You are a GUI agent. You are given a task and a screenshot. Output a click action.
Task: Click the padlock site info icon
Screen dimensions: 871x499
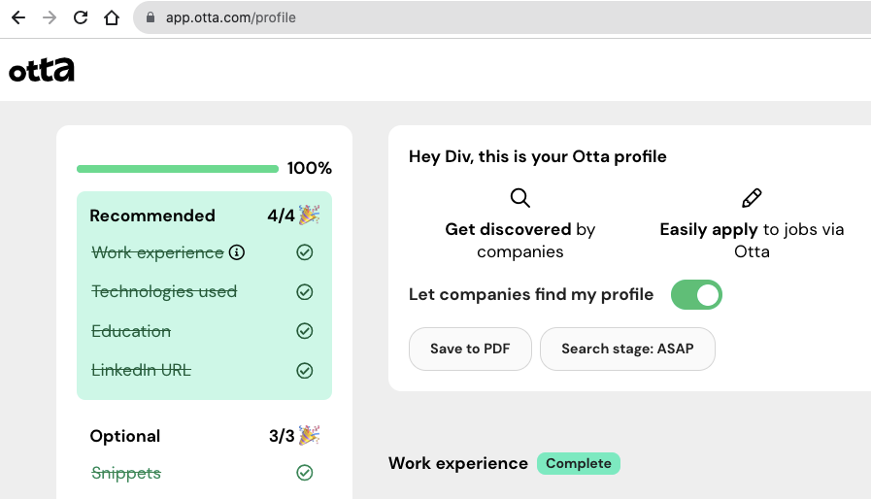click(150, 17)
